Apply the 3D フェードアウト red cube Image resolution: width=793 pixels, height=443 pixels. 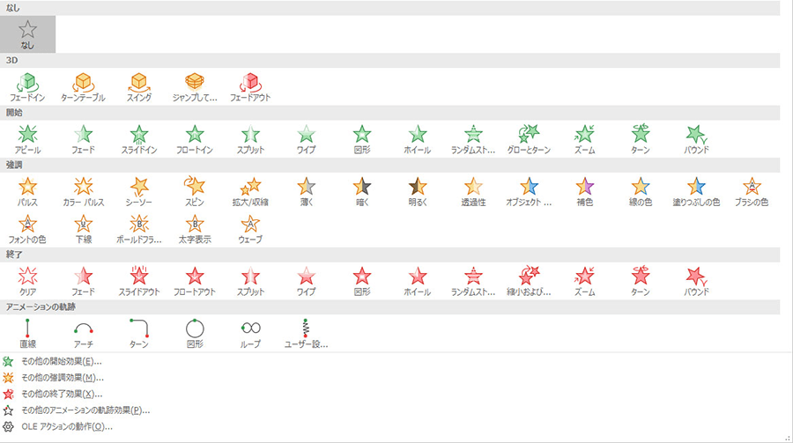click(x=250, y=87)
